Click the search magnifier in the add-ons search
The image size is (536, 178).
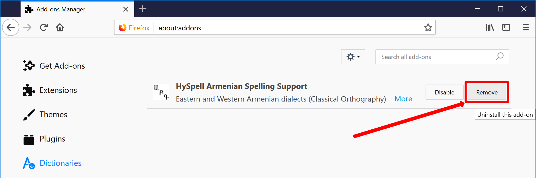coord(500,56)
